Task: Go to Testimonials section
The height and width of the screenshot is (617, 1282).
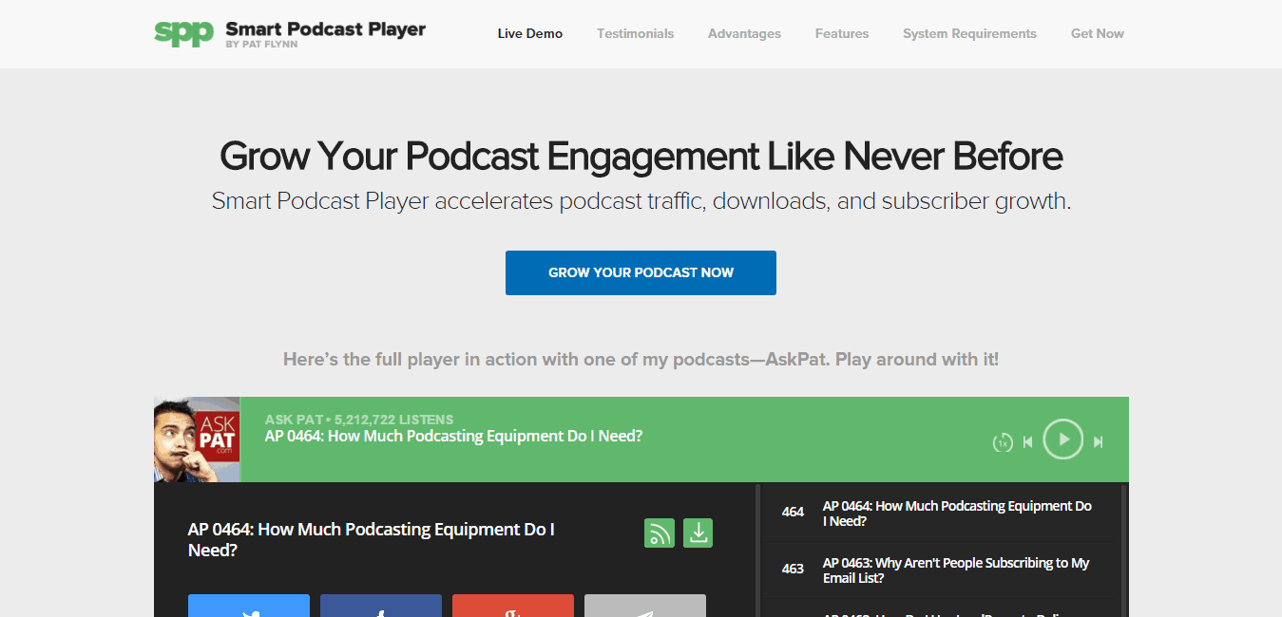Action: [635, 33]
